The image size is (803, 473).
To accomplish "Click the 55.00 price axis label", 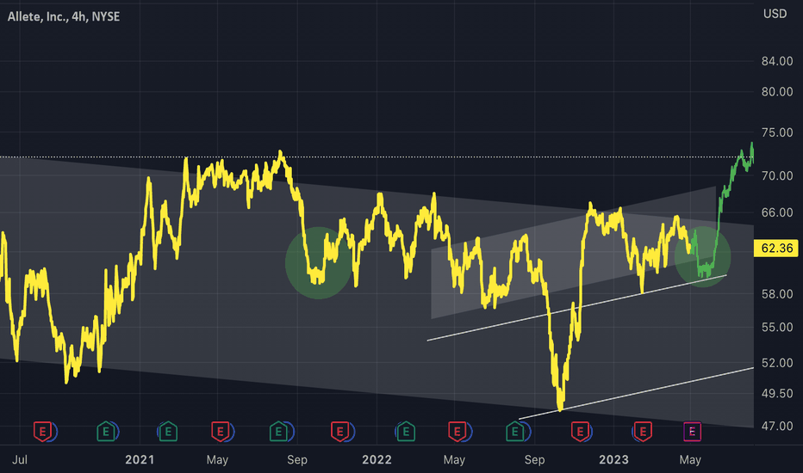I will 777,328.
